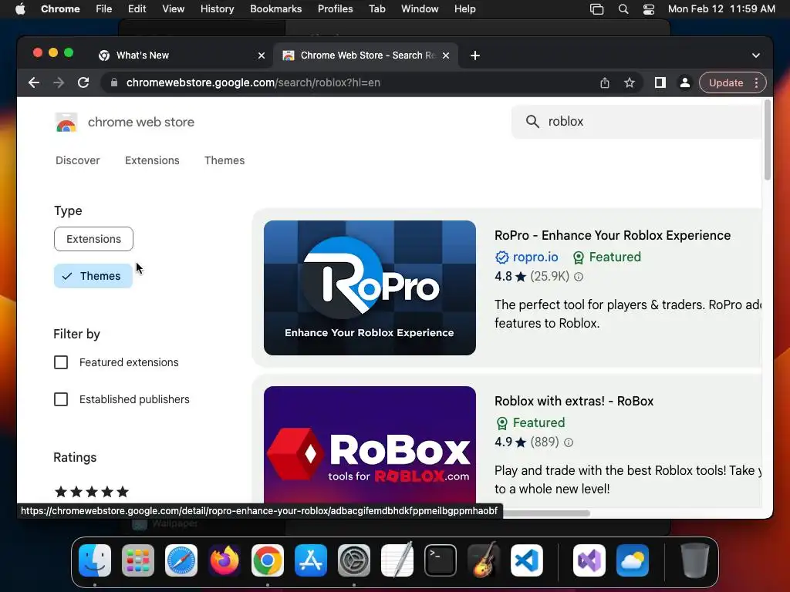Close the Chrome Web Store tab
Image resolution: width=790 pixels, height=592 pixels.
click(x=446, y=55)
